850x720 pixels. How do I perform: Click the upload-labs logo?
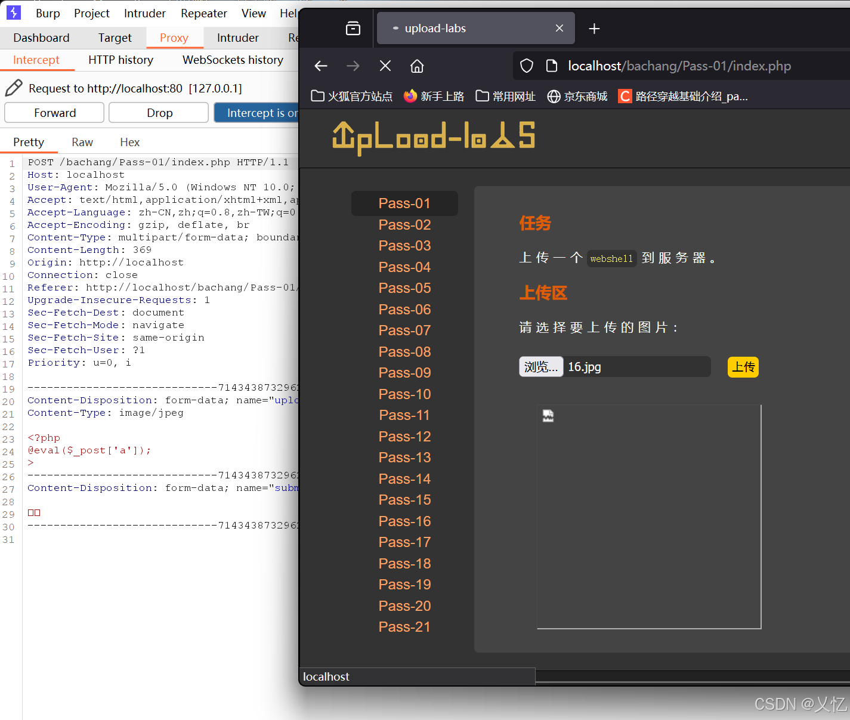point(434,137)
